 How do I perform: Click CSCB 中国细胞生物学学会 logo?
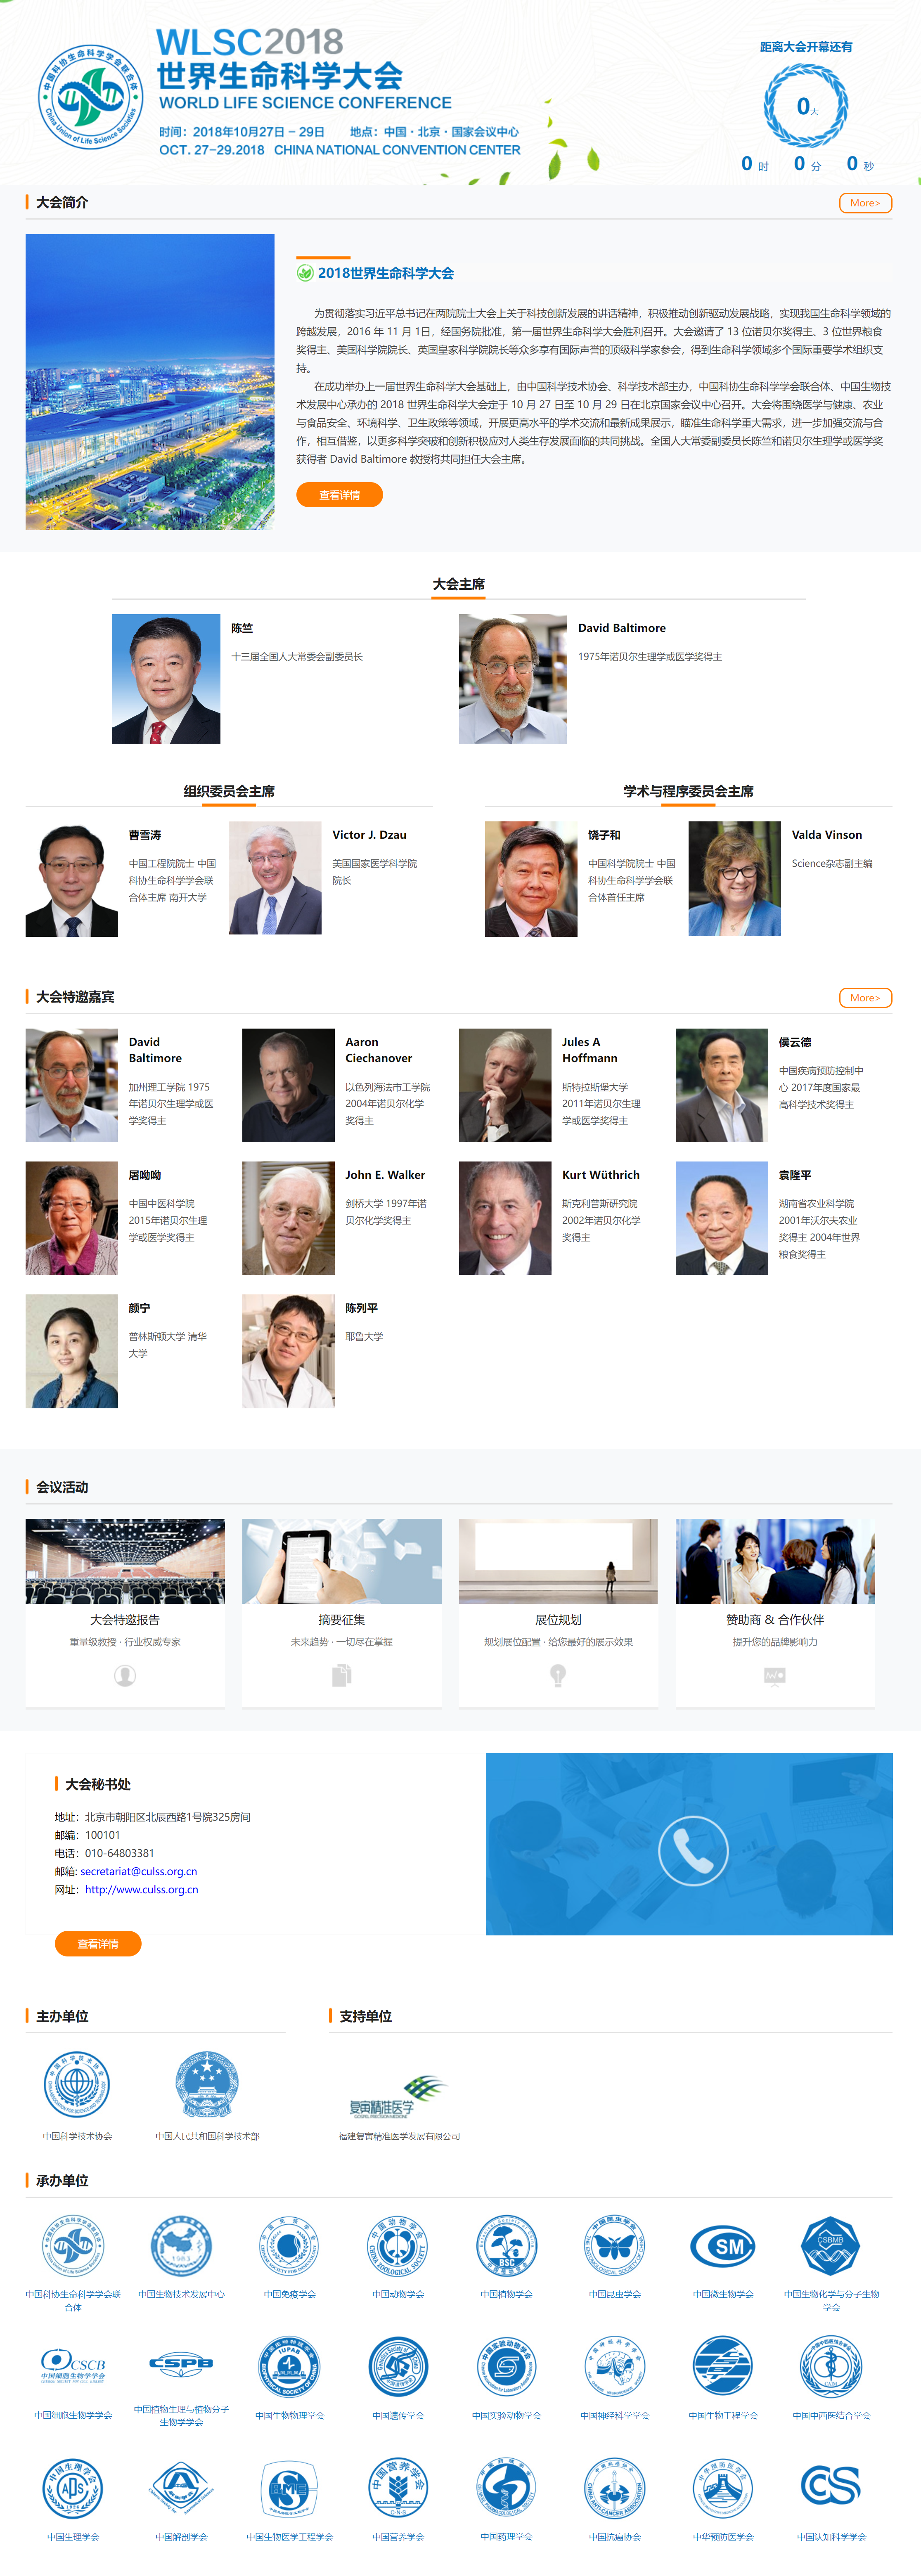(73, 2366)
